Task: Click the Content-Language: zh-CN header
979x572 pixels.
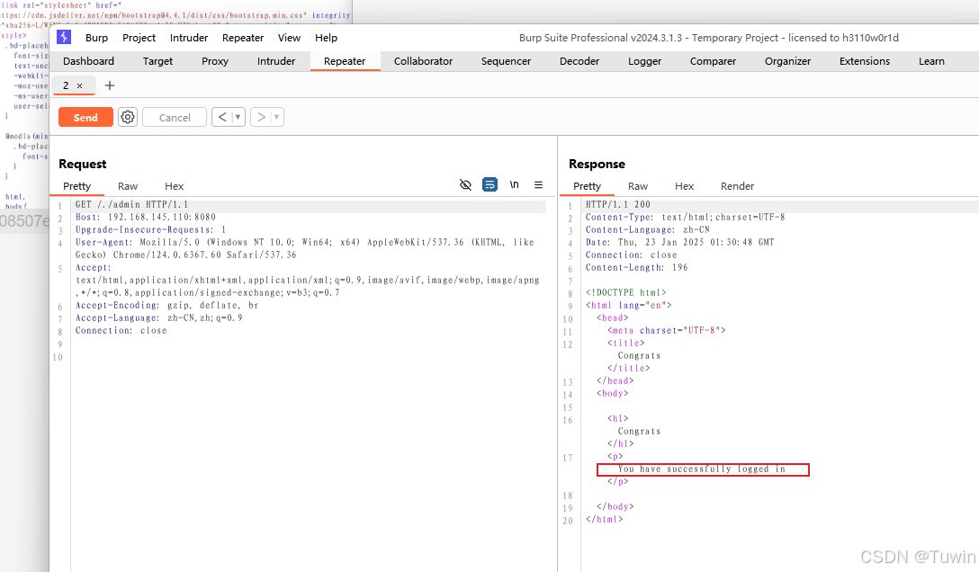Action: pos(647,229)
